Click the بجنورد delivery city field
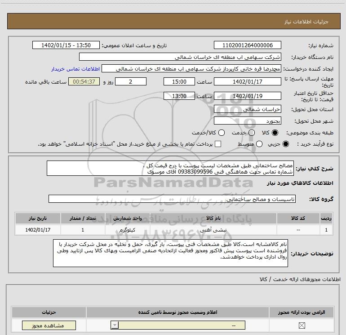 coord(247,121)
